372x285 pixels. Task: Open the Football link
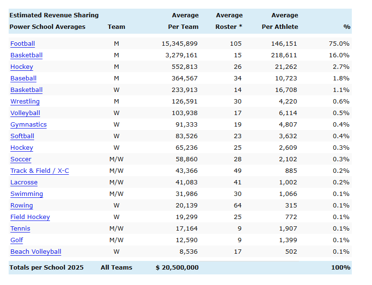click(23, 44)
